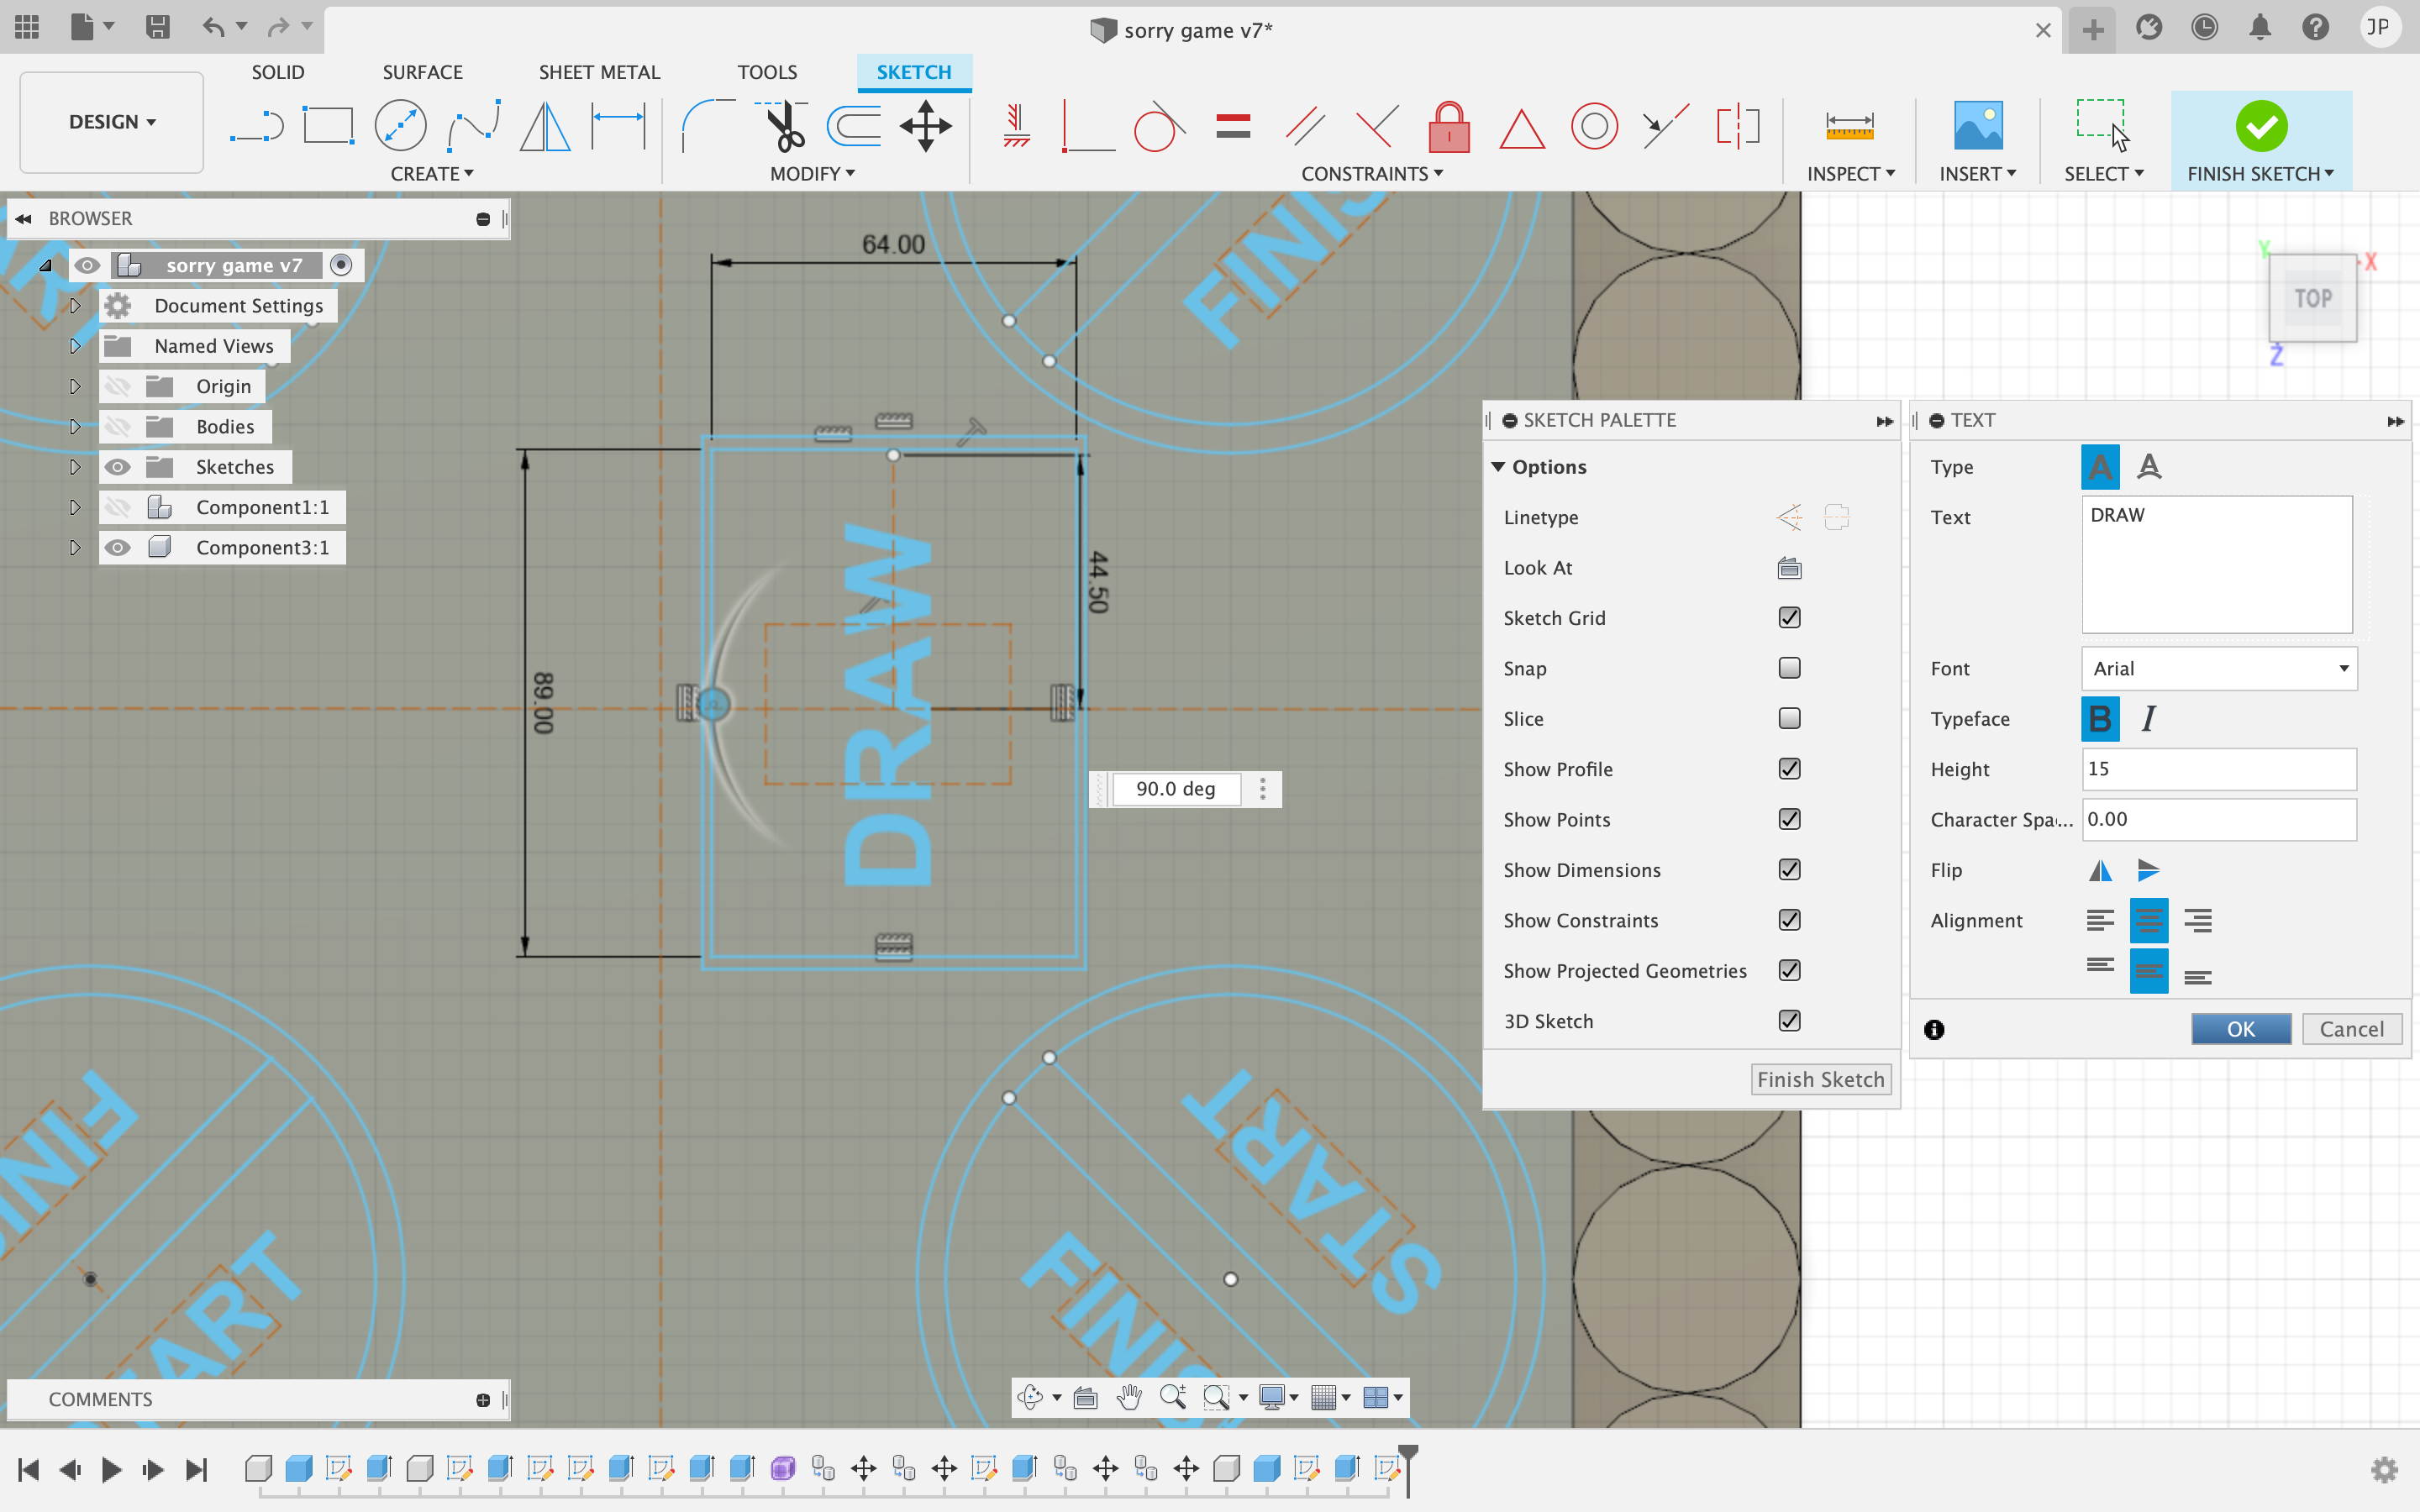Click the 90.0 deg angle input

[x=1176, y=789]
